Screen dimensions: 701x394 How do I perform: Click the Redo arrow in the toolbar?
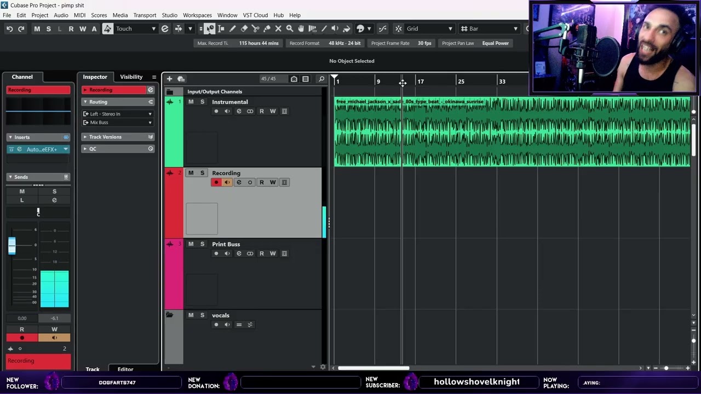[21, 28]
